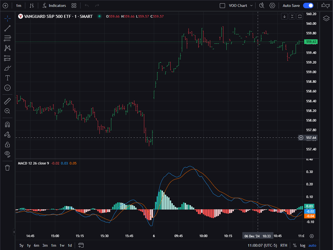Select the brush drawing tool
Viewport: 333px width, 250px height.
7,68
